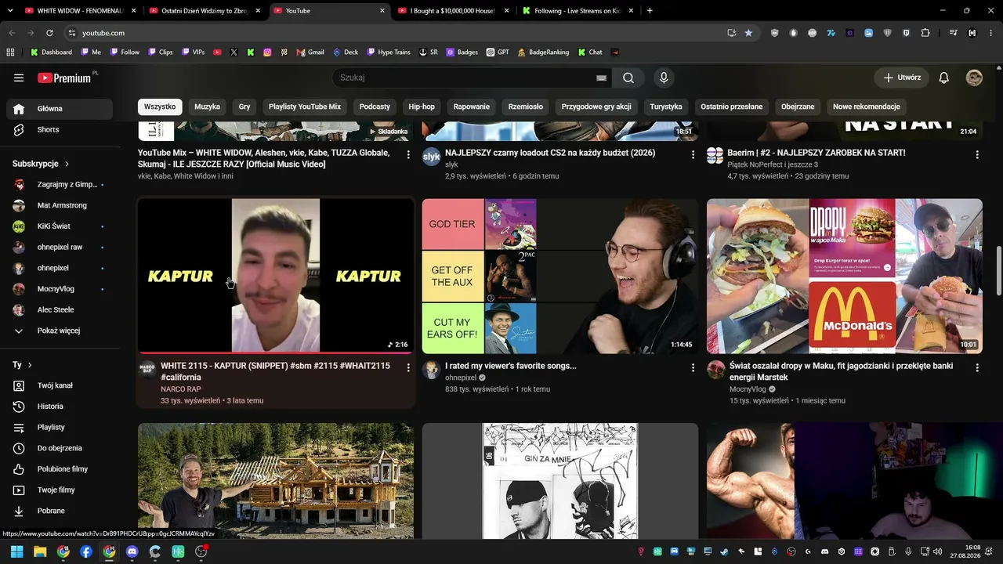This screenshot has width=1003, height=564.
Task: Select the Ostatnio przesłane filter chip
Action: click(732, 107)
